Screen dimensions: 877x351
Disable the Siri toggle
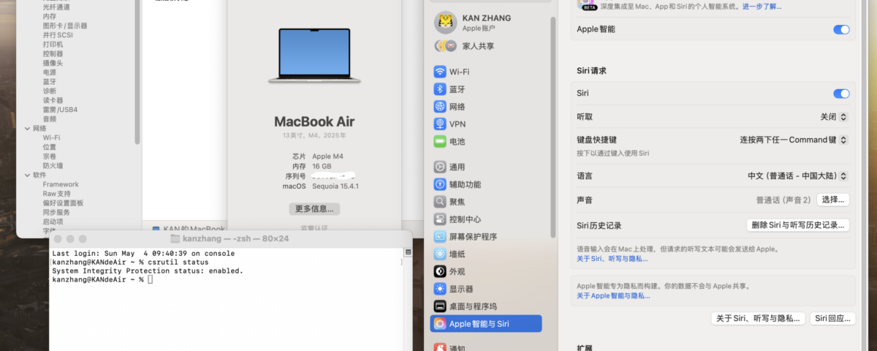841,94
